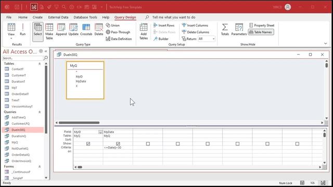The width and height of the screenshot is (333, 187).
Task: Click navigation pane scroll down arrow
Action: point(46,178)
